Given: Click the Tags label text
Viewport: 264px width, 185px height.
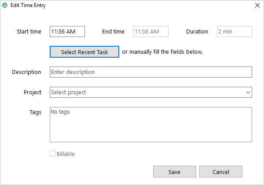Looking at the screenshot, I should (x=35, y=112).
